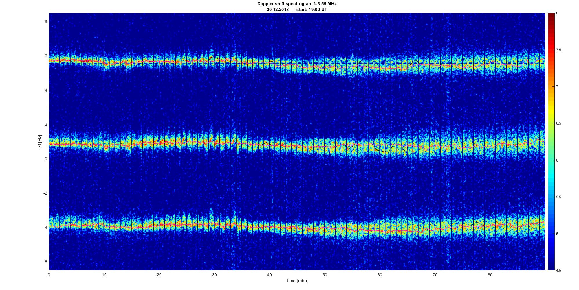Click x-axis tick label 30
The image size is (579, 290).
tap(214, 274)
